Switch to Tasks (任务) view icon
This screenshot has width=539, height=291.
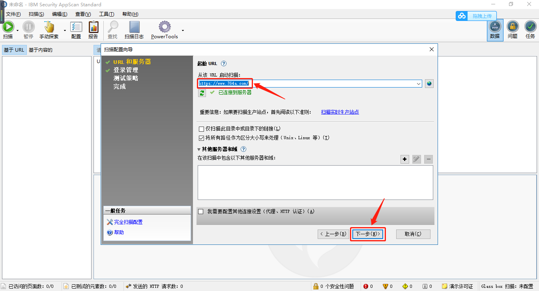click(530, 27)
